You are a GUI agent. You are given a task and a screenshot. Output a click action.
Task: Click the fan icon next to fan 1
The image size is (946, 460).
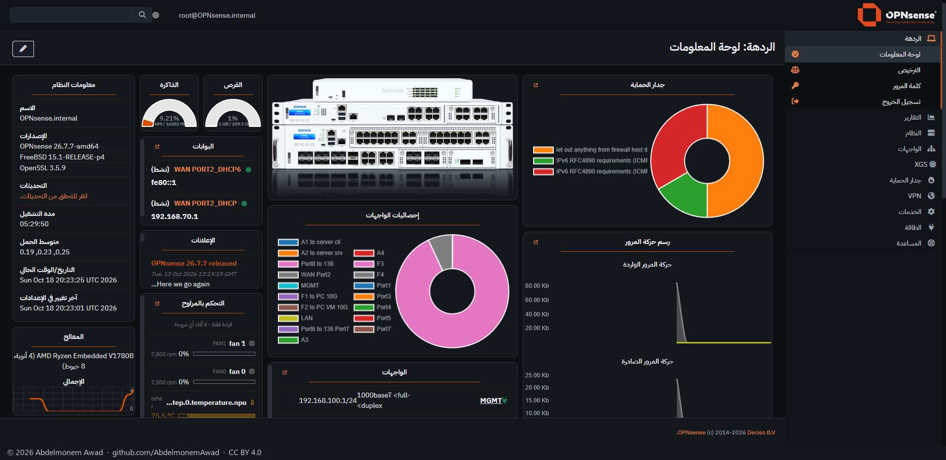tap(252, 343)
